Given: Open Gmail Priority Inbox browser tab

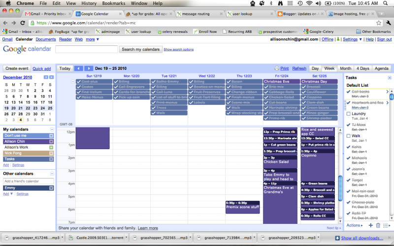Looking at the screenshot, I should coord(48,14).
